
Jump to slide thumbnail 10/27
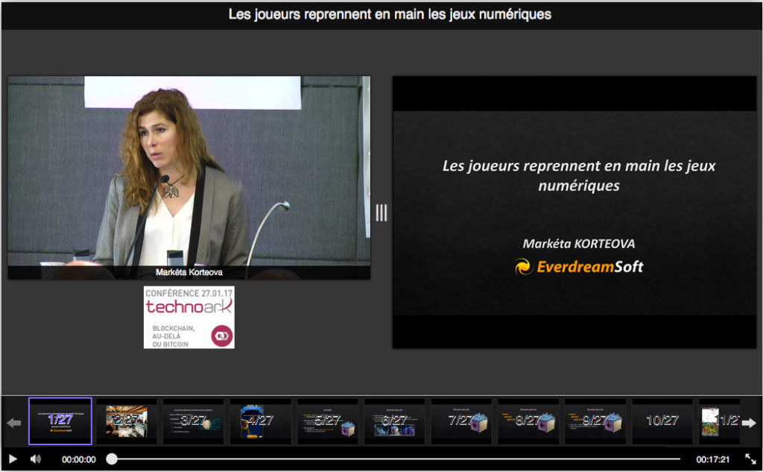click(662, 421)
